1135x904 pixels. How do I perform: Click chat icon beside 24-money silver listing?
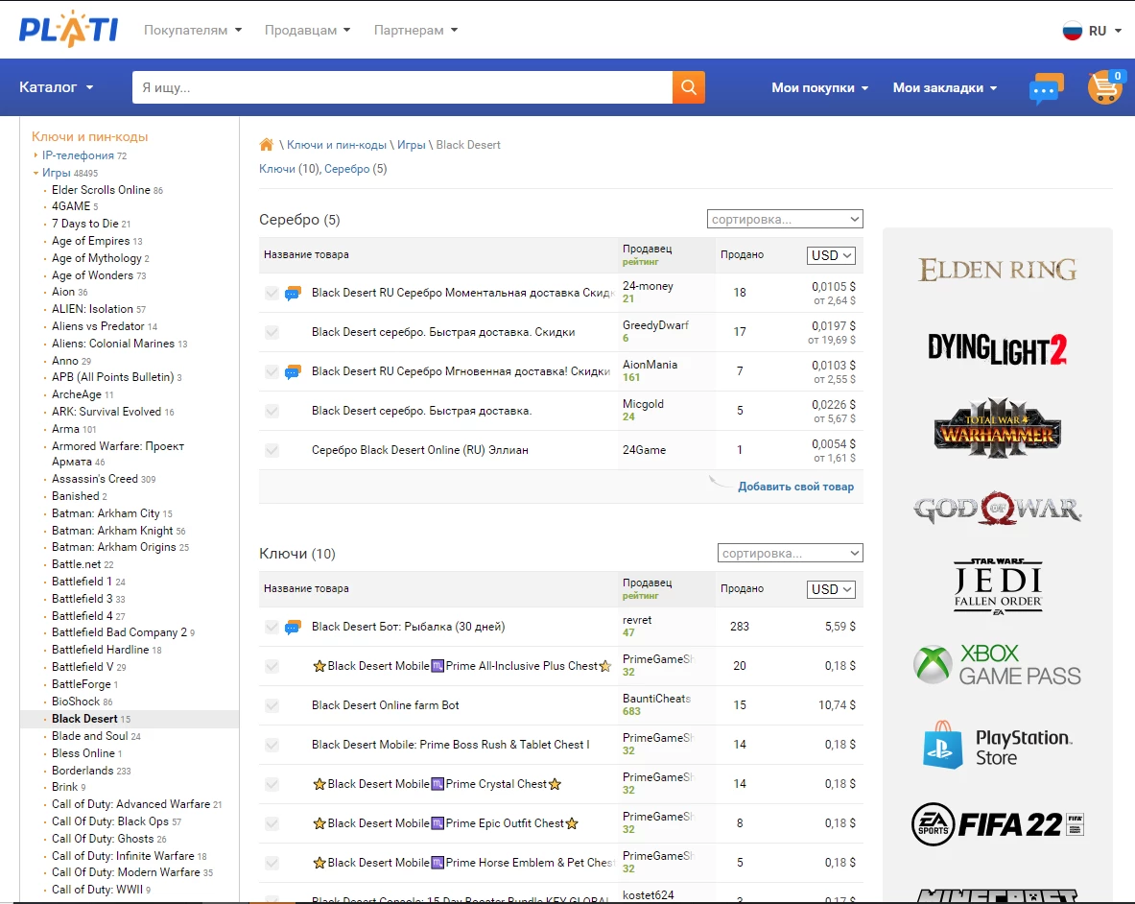click(293, 293)
